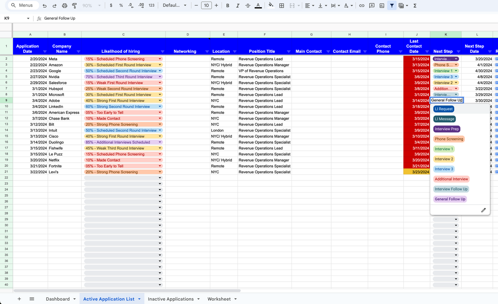Click the print icon

coord(64,6)
